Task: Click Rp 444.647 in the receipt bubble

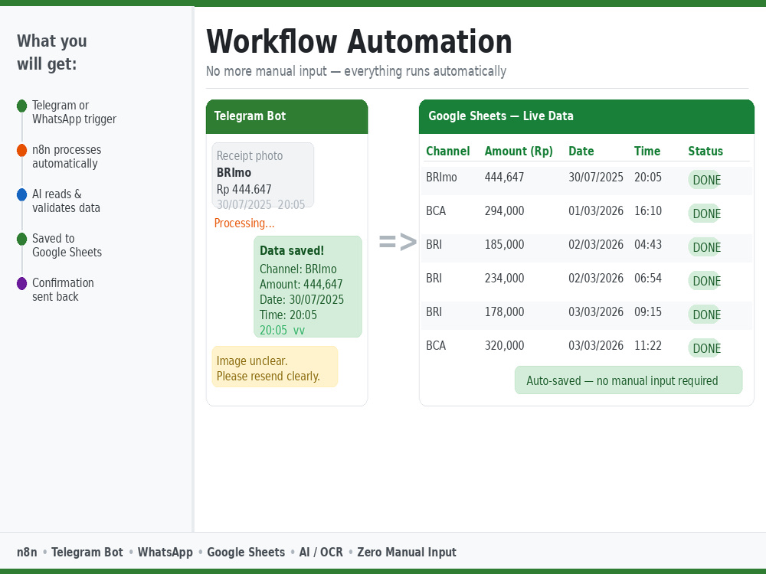Action: point(244,189)
